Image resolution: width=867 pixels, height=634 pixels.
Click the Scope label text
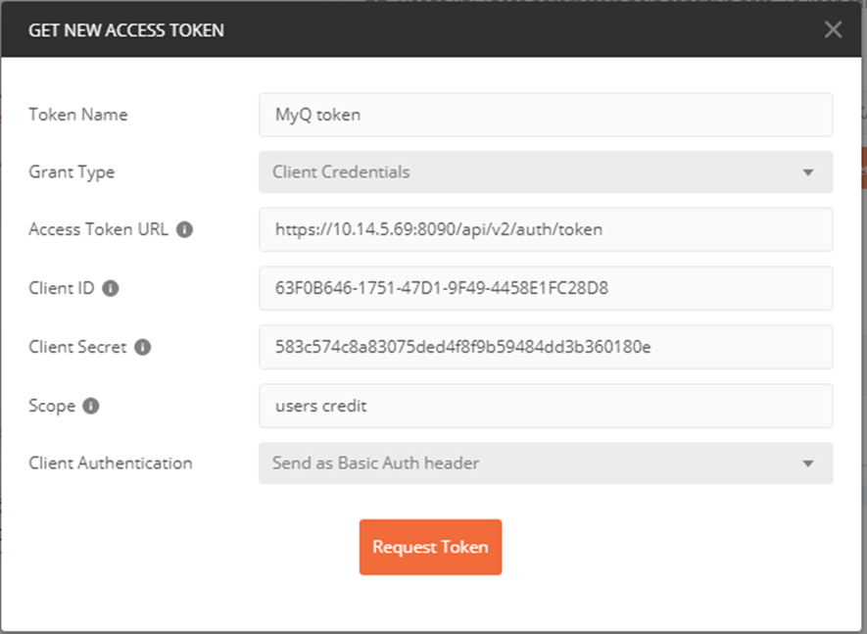pyautogui.click(x=52, y=406)
